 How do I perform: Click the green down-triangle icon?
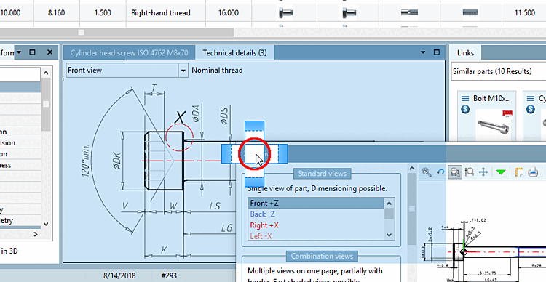point(501,172)
